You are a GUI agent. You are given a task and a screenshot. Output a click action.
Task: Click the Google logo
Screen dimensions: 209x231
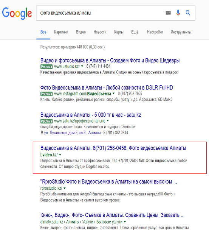coord(17,13)
